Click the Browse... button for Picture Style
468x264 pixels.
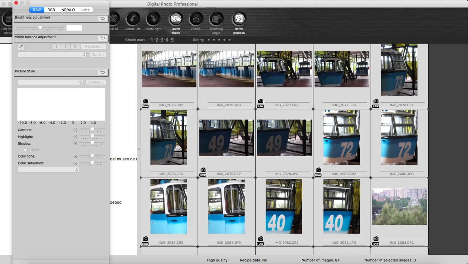(x=96, y=82)
